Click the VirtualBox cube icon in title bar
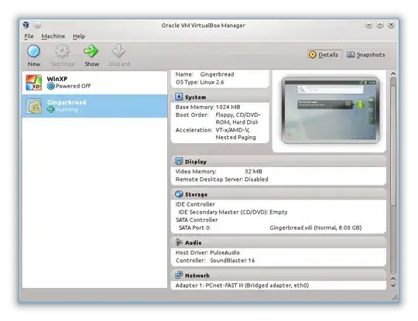This screenshot has height=321, width=418. 26,25
